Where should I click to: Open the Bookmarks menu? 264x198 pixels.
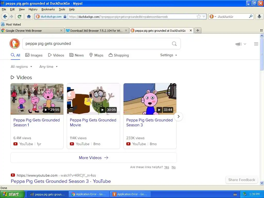48,9
